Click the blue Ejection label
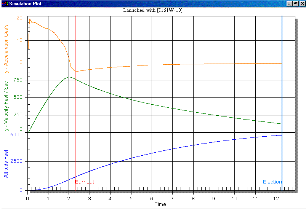306x209 pixels. [x=272, y=182]
